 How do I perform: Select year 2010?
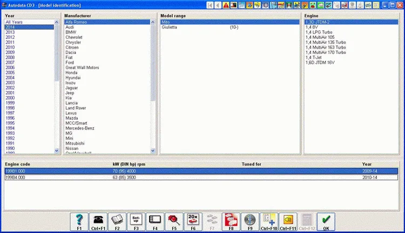pyautogui.click(x=29, y=47)
